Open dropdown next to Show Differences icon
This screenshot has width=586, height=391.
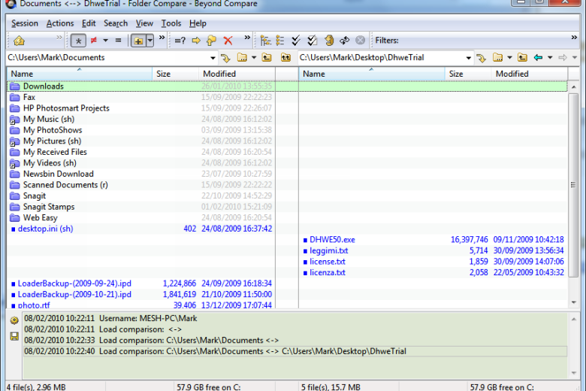click(x=106, y=41)
